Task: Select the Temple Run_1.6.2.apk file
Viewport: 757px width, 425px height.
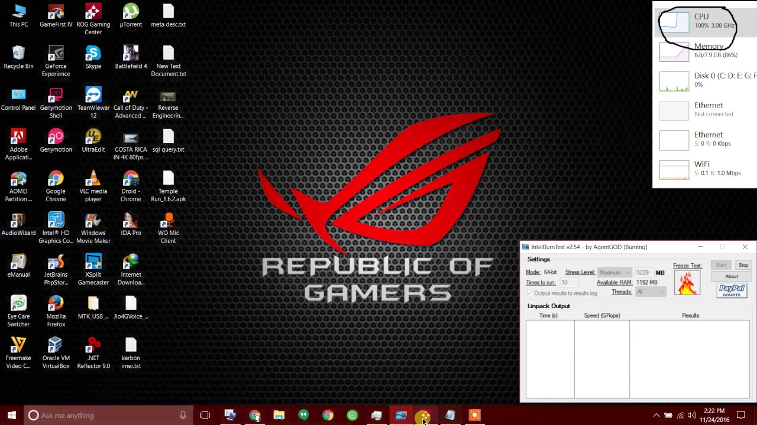Action: tap(168, 187)
